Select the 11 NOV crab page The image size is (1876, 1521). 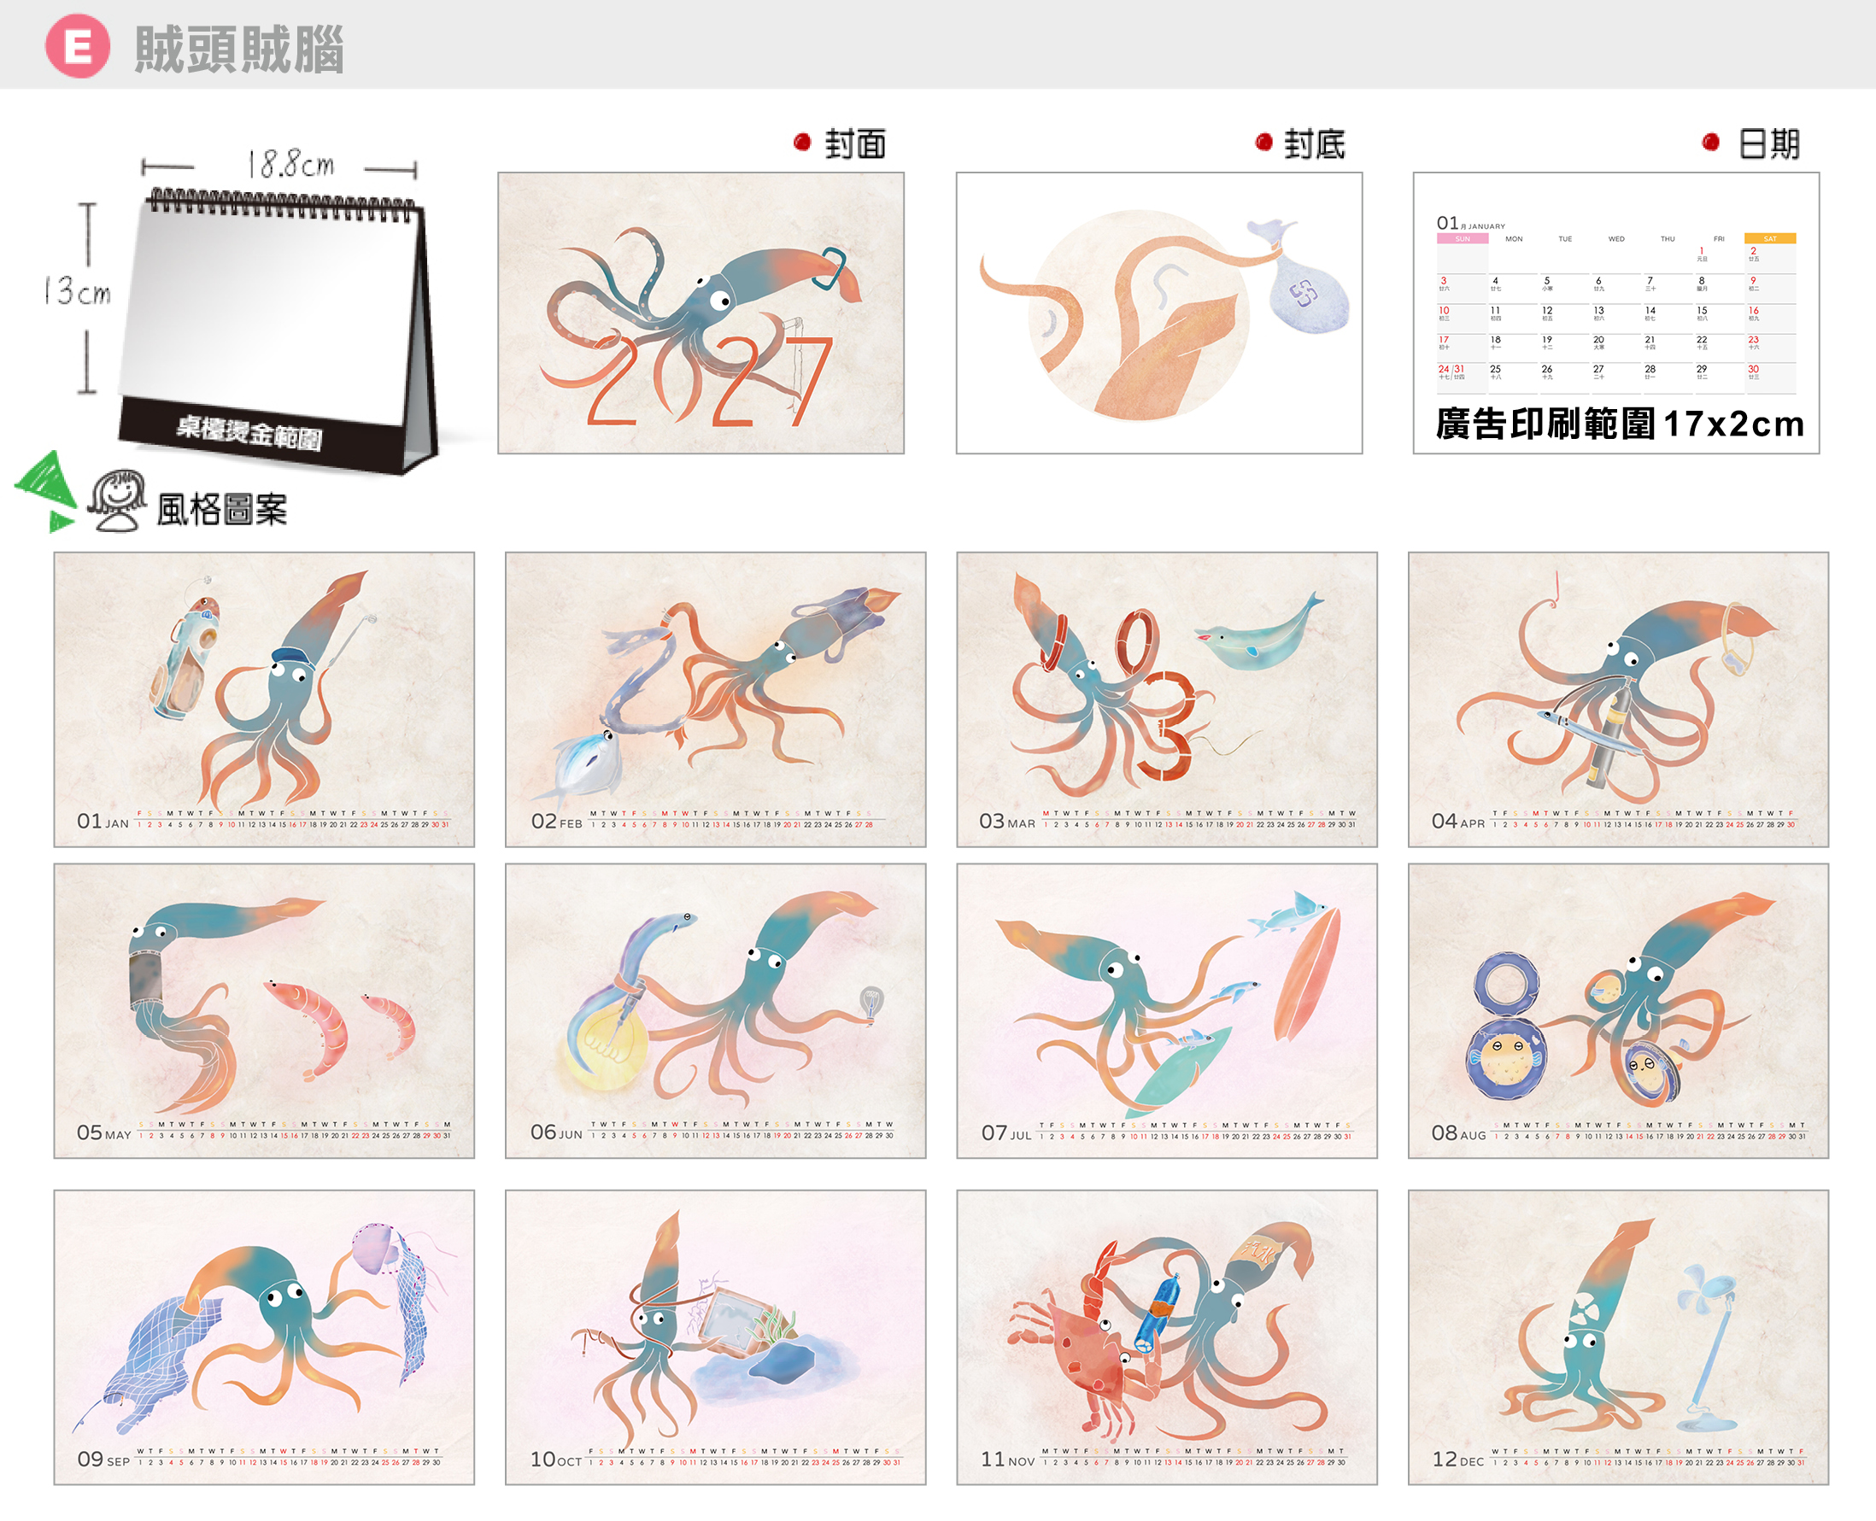pyautogui.click(x=1167, y=1337)
